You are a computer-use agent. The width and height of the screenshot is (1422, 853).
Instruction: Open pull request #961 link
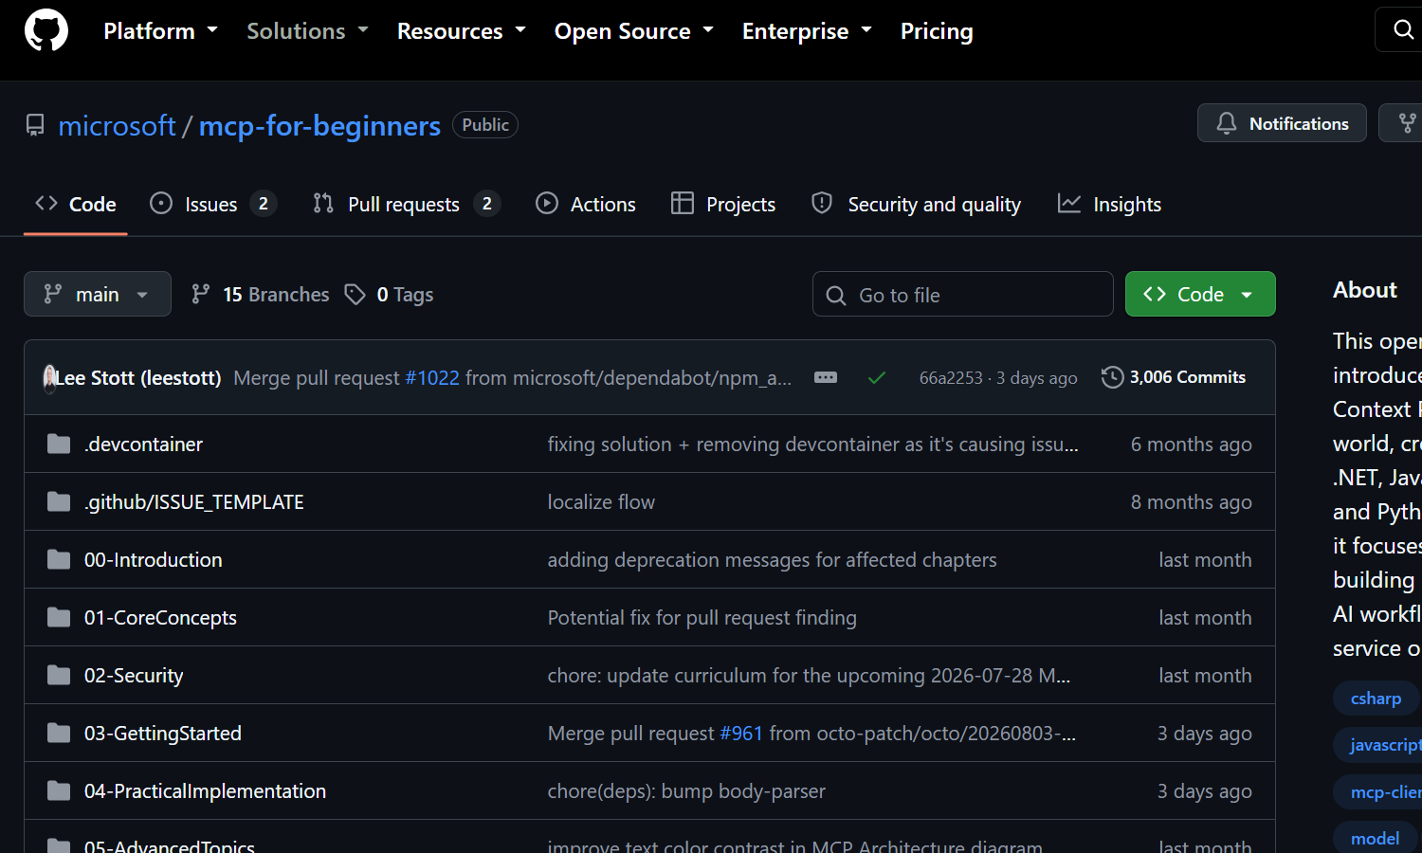741,733
